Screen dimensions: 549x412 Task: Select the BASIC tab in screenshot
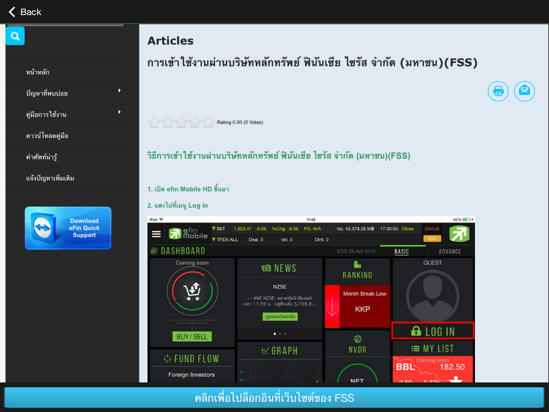[401, 251]
